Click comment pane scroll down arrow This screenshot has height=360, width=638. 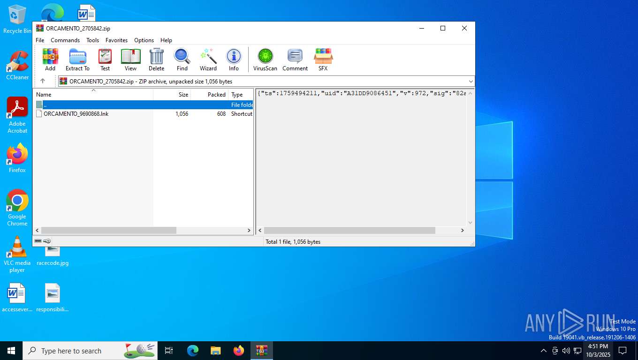471,223
